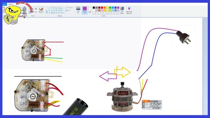Select the Polygon shape
The width and height of the screenshot is (210, 118).
coord(59,8)
